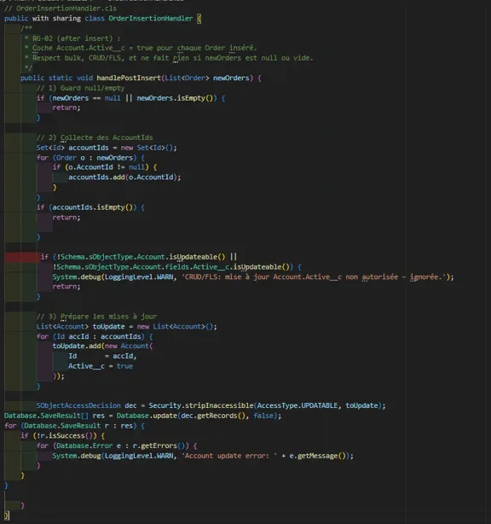Click the 'Set<Id> accountIds = new Set<Id>();' line
This screenshot has width=491, height=524.
pos(107,148)
